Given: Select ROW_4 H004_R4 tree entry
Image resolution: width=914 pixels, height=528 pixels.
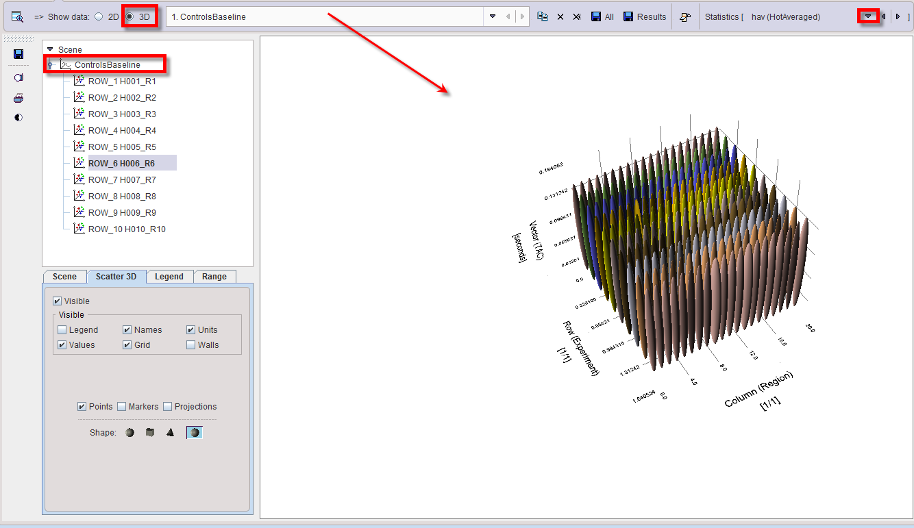Looking at the screenshot, I should 122,130.
